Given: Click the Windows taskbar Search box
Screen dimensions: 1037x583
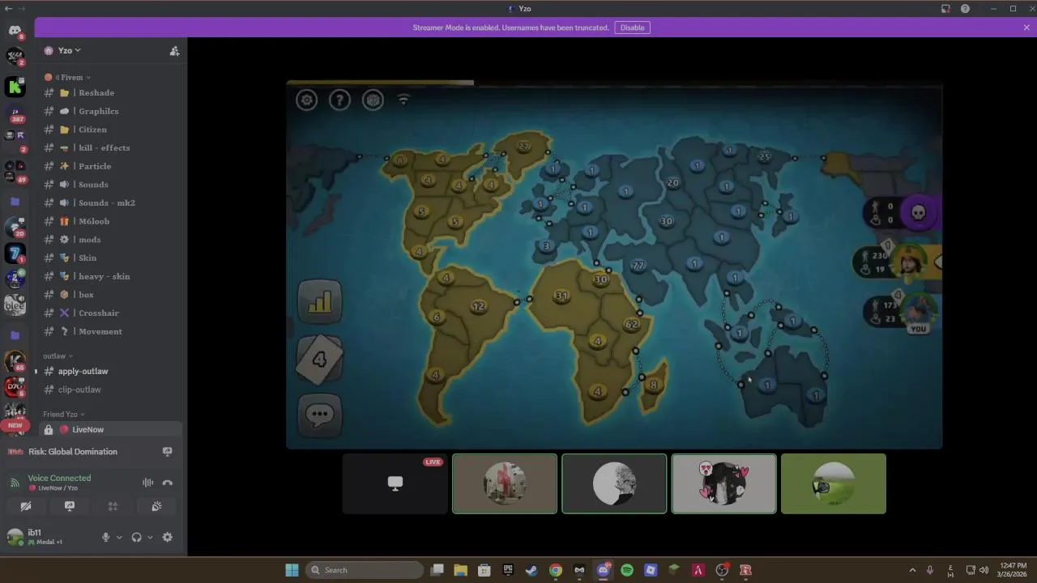Looking at the screenshot, I should pos(365,570).
